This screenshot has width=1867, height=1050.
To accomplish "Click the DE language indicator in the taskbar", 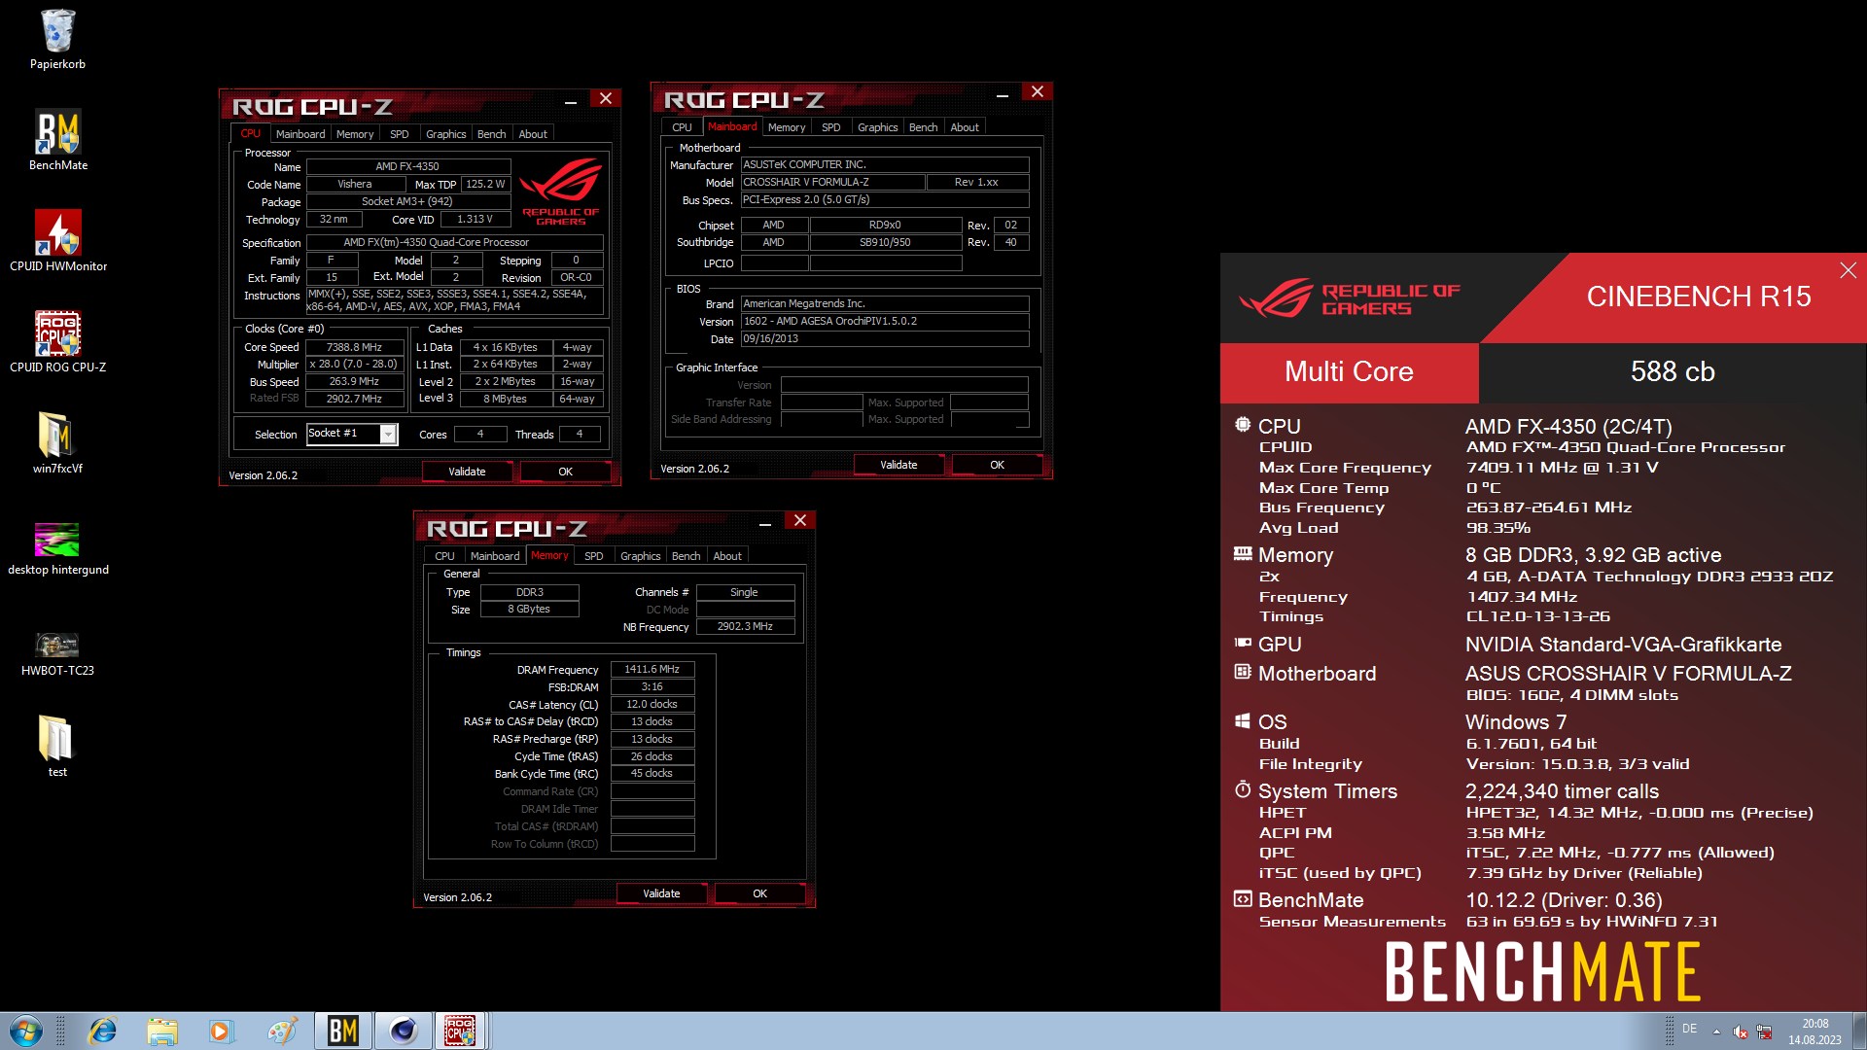I will click(1690, 1029).
